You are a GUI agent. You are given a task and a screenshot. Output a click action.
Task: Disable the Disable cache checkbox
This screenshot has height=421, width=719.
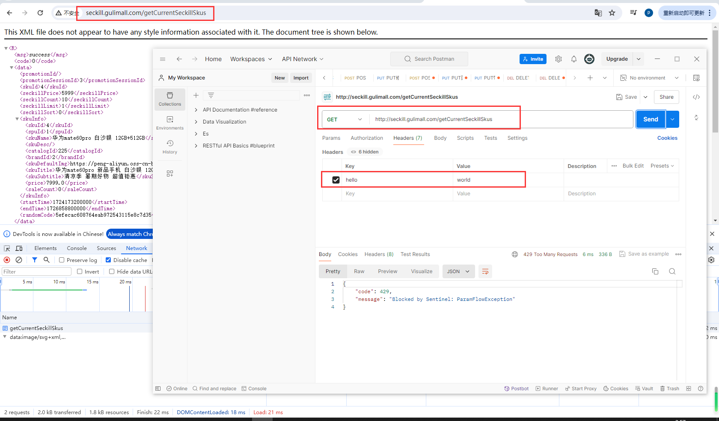108,260
